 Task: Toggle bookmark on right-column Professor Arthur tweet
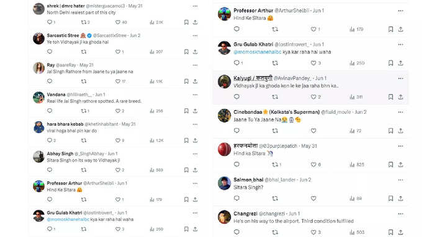pos(390,29)
